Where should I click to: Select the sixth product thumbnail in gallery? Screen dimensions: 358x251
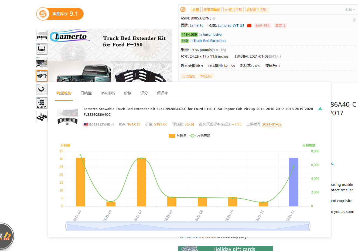coord(42,103)
